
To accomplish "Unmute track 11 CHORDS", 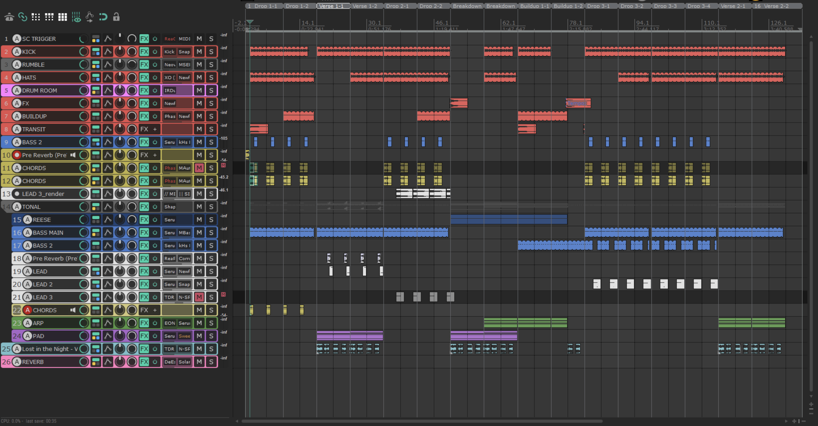I will coord(199,168).
